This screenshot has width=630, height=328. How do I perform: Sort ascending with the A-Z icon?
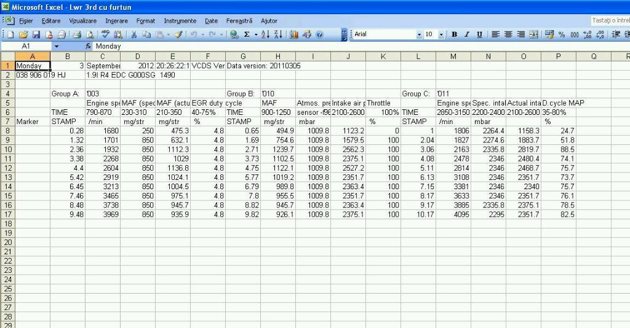(x=265, y=35)
